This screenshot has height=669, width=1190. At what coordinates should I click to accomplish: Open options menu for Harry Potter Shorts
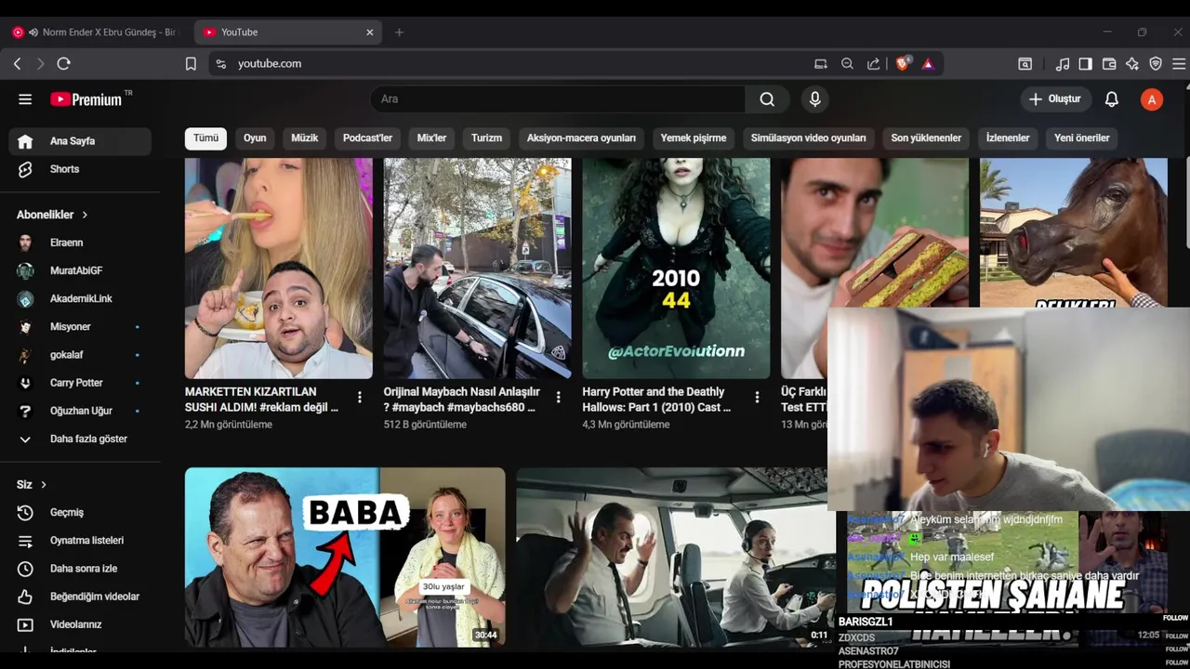[757, 398]
